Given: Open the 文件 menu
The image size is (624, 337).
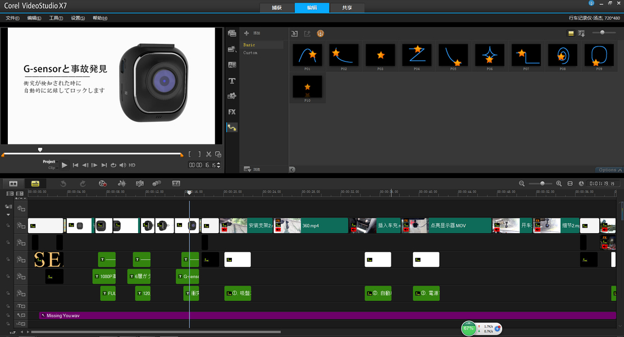Looking at the screenshot, I should (x=13, y=18).
